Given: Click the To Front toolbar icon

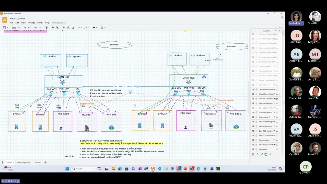Looking at the screenshot, I should (x=53, y=28).
